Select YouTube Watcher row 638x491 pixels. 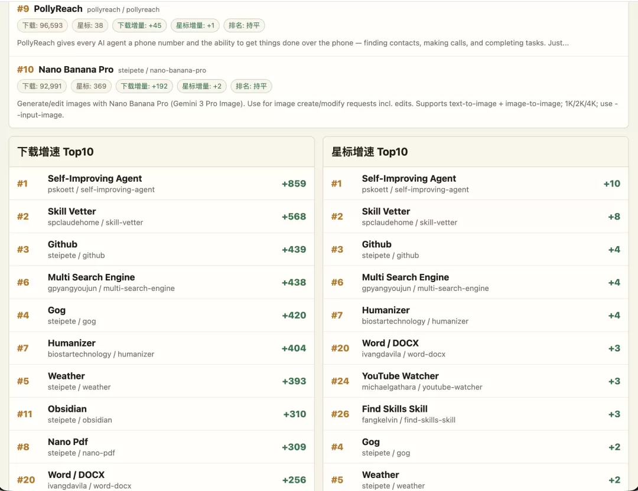tap(476, 381)
